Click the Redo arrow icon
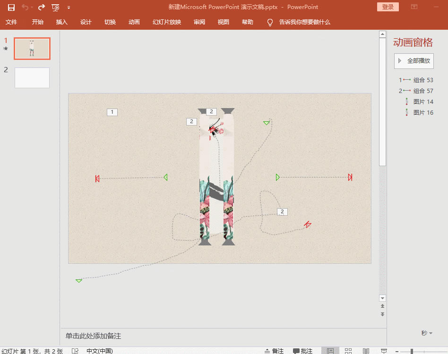This screenshot has height=354, width=448. (42, 8)
